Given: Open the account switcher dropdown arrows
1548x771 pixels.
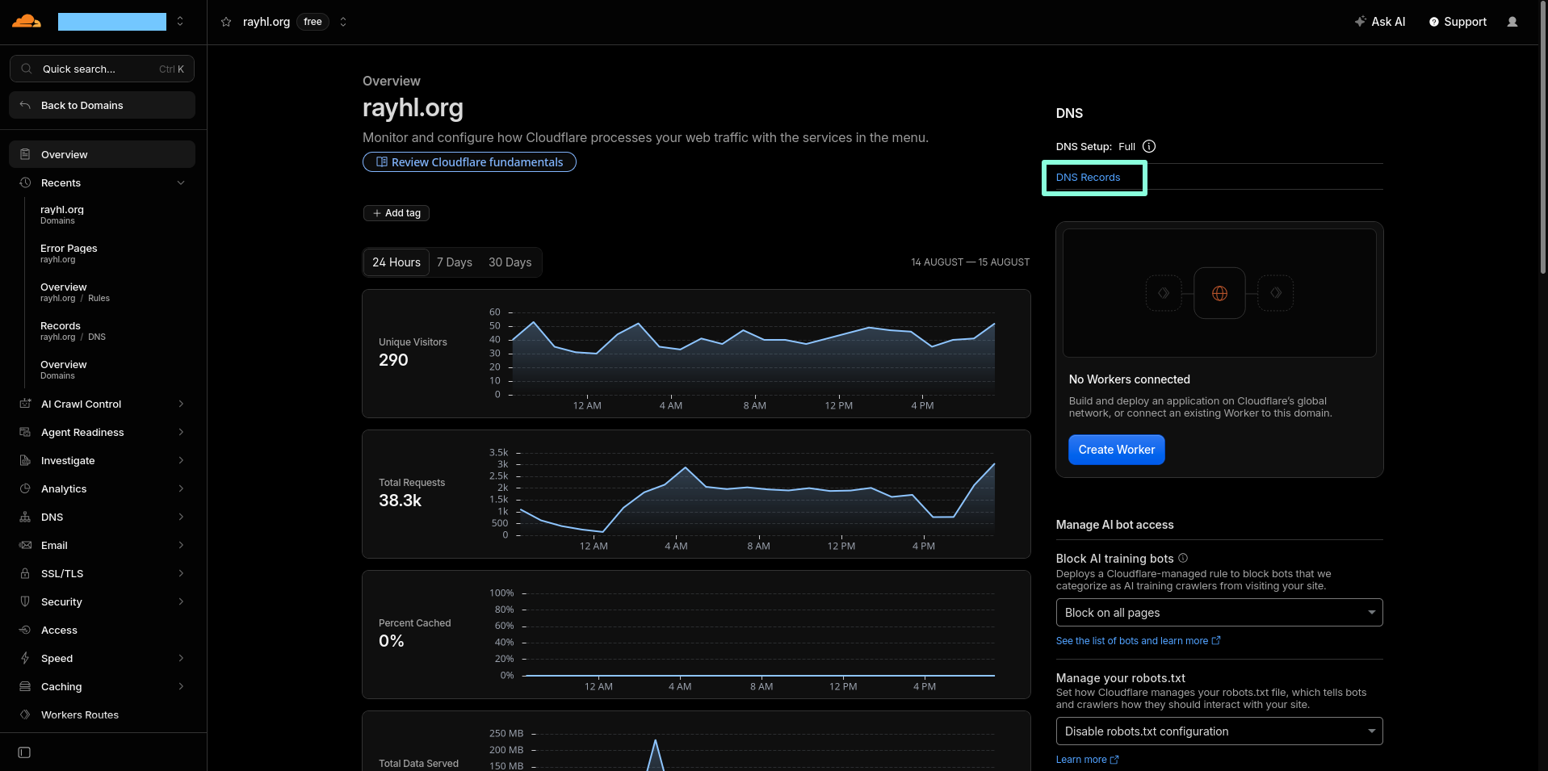Looking at the screenshot, I should coord(180,21).
